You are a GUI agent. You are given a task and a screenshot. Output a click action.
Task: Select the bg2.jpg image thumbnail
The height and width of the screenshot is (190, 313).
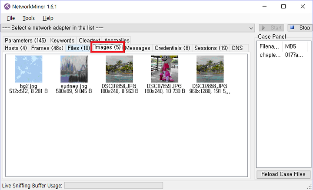pyautogui.click(x=29, y=69)
